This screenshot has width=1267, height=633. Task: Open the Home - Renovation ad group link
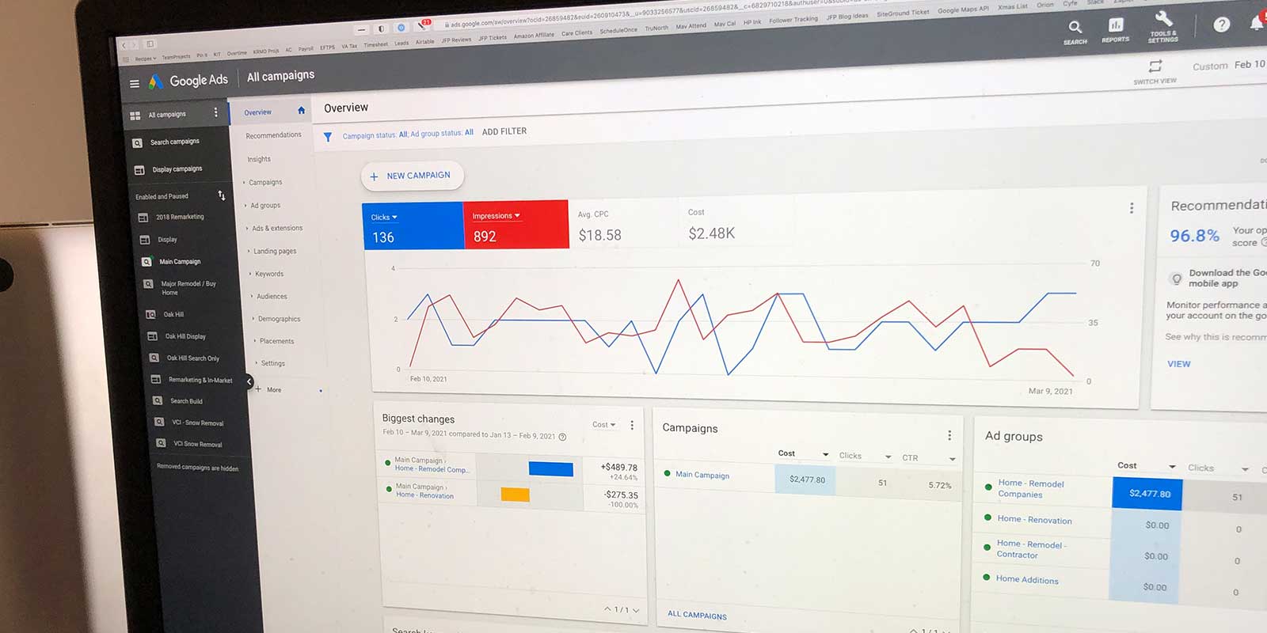[1035, 520]
